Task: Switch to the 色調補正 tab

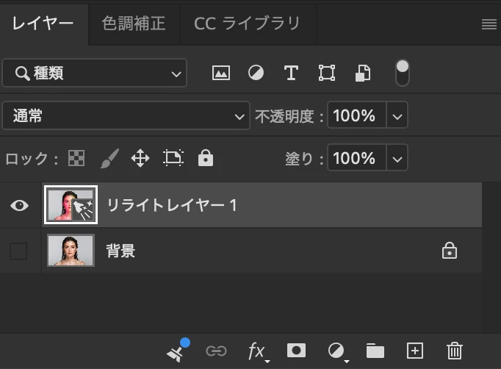Action: [x=134, y=24]
